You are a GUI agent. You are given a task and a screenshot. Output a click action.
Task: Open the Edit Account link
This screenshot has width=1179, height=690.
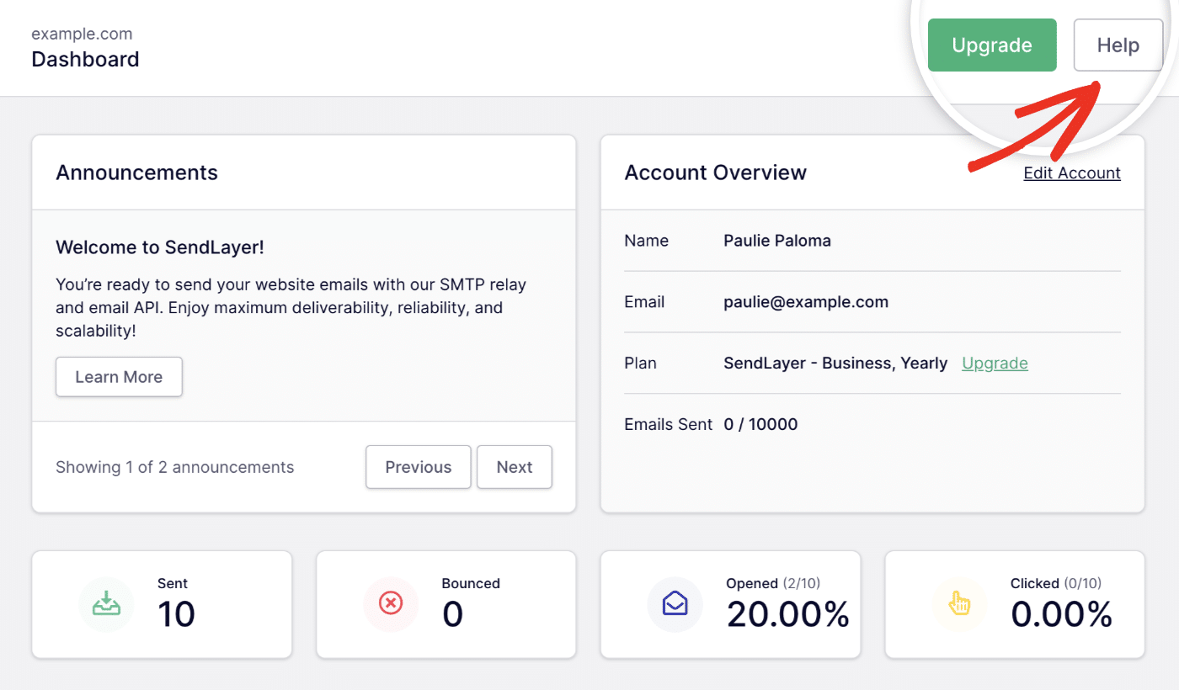tap(1072, 172)
